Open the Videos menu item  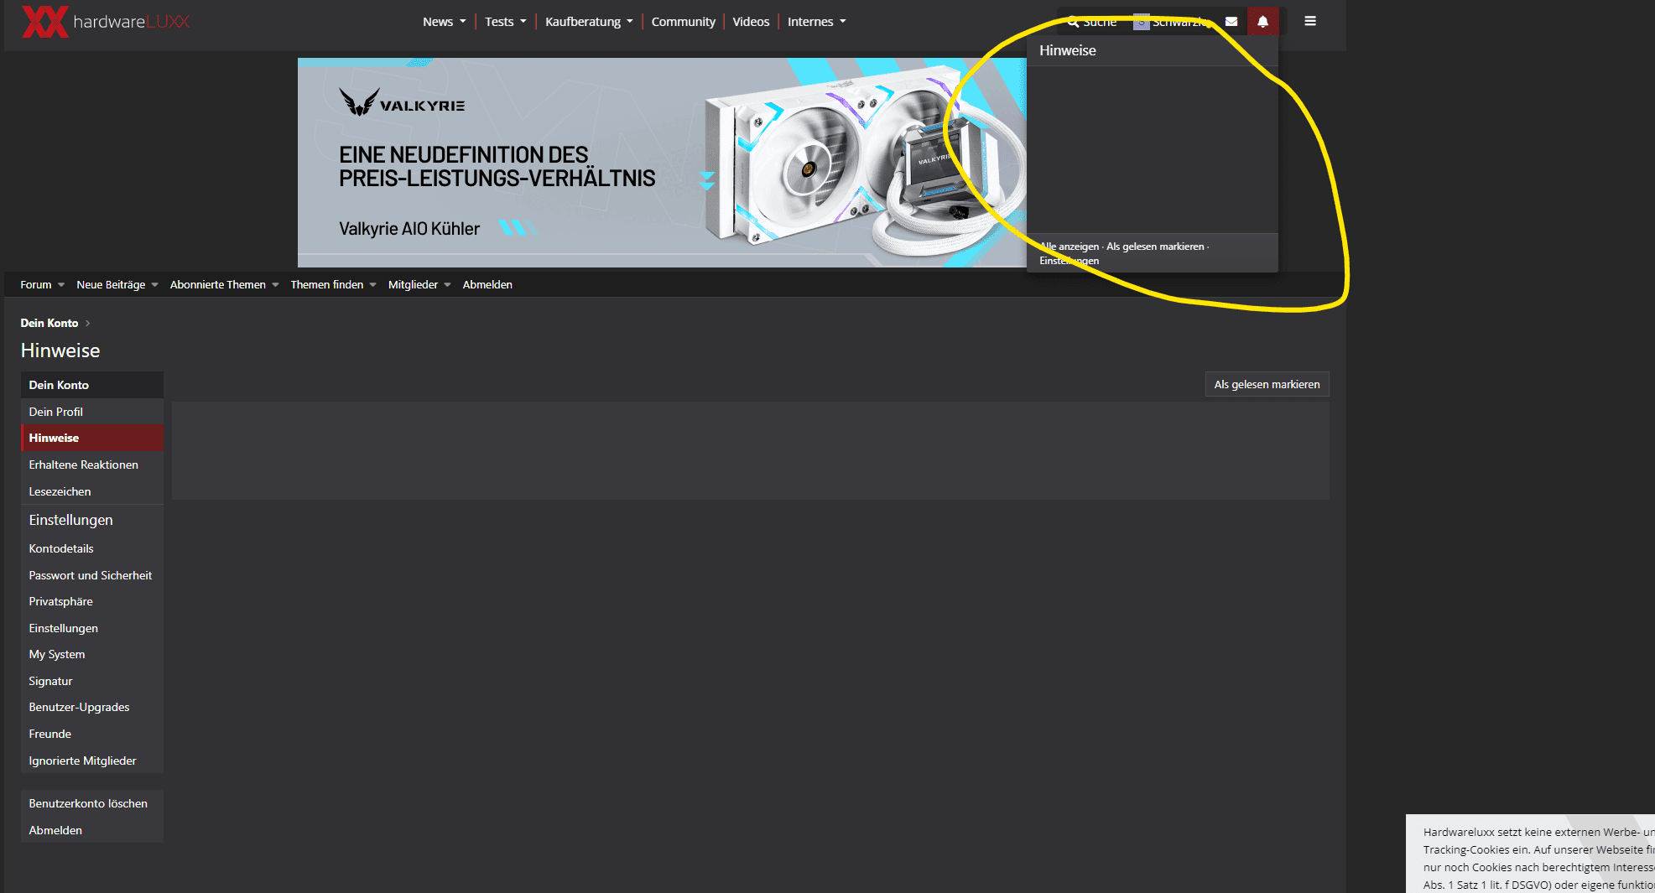pos(751,22)
